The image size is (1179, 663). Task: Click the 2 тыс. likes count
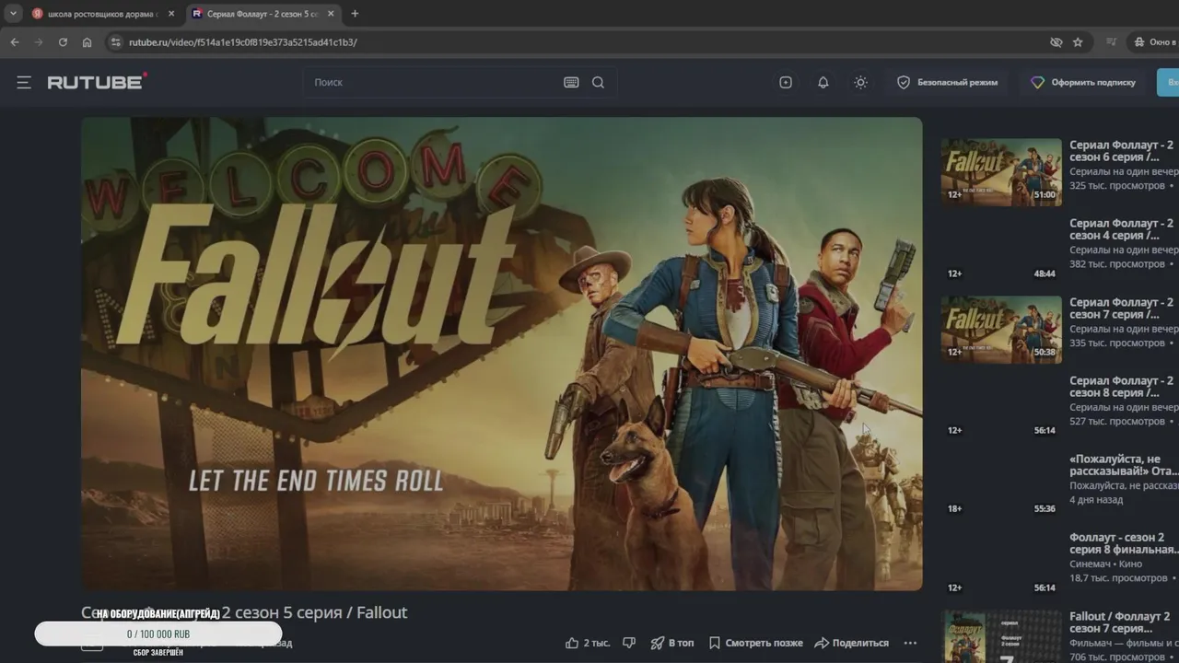click(x=597, y=643)
